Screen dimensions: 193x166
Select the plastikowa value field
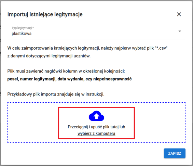[96, 32]
